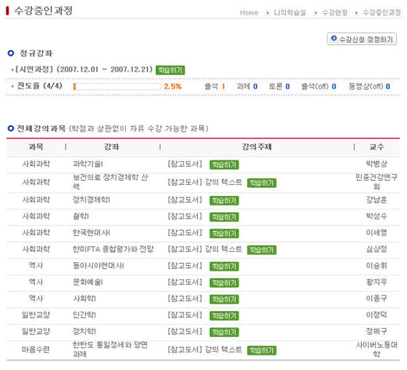
Task: Click the 수강신청 정정하기 button
Action: (362, 39)
